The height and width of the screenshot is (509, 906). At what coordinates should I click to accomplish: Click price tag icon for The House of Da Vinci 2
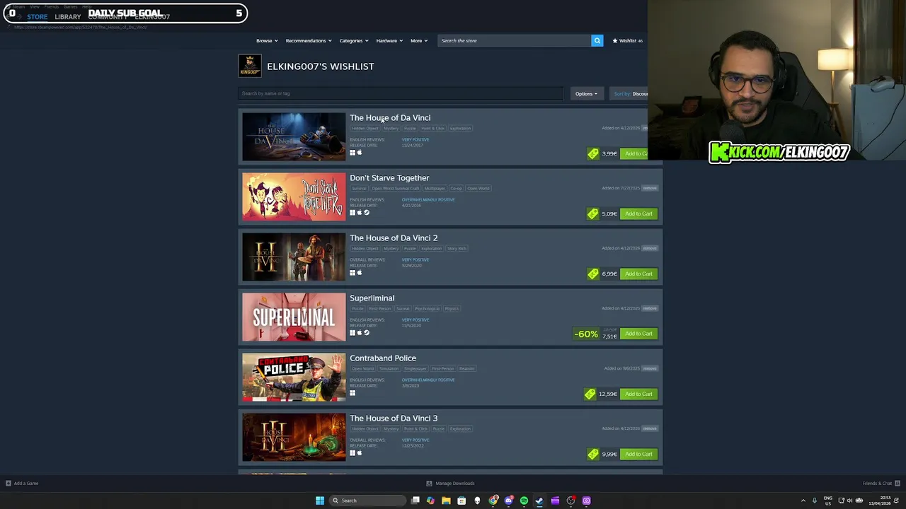pyautogui.click(x=593, y=274)
